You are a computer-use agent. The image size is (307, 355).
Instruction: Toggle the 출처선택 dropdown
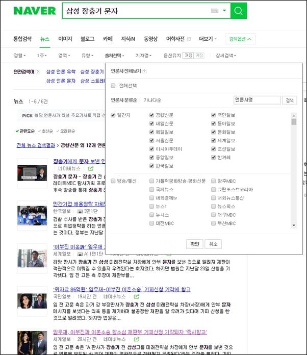(114, 56)
